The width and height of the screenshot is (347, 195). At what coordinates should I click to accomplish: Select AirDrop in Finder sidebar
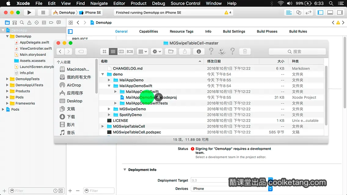tap(74, 85)
